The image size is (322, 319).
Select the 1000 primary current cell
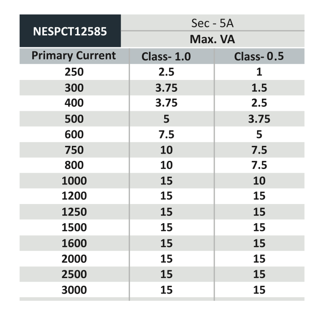coord(75,181)
